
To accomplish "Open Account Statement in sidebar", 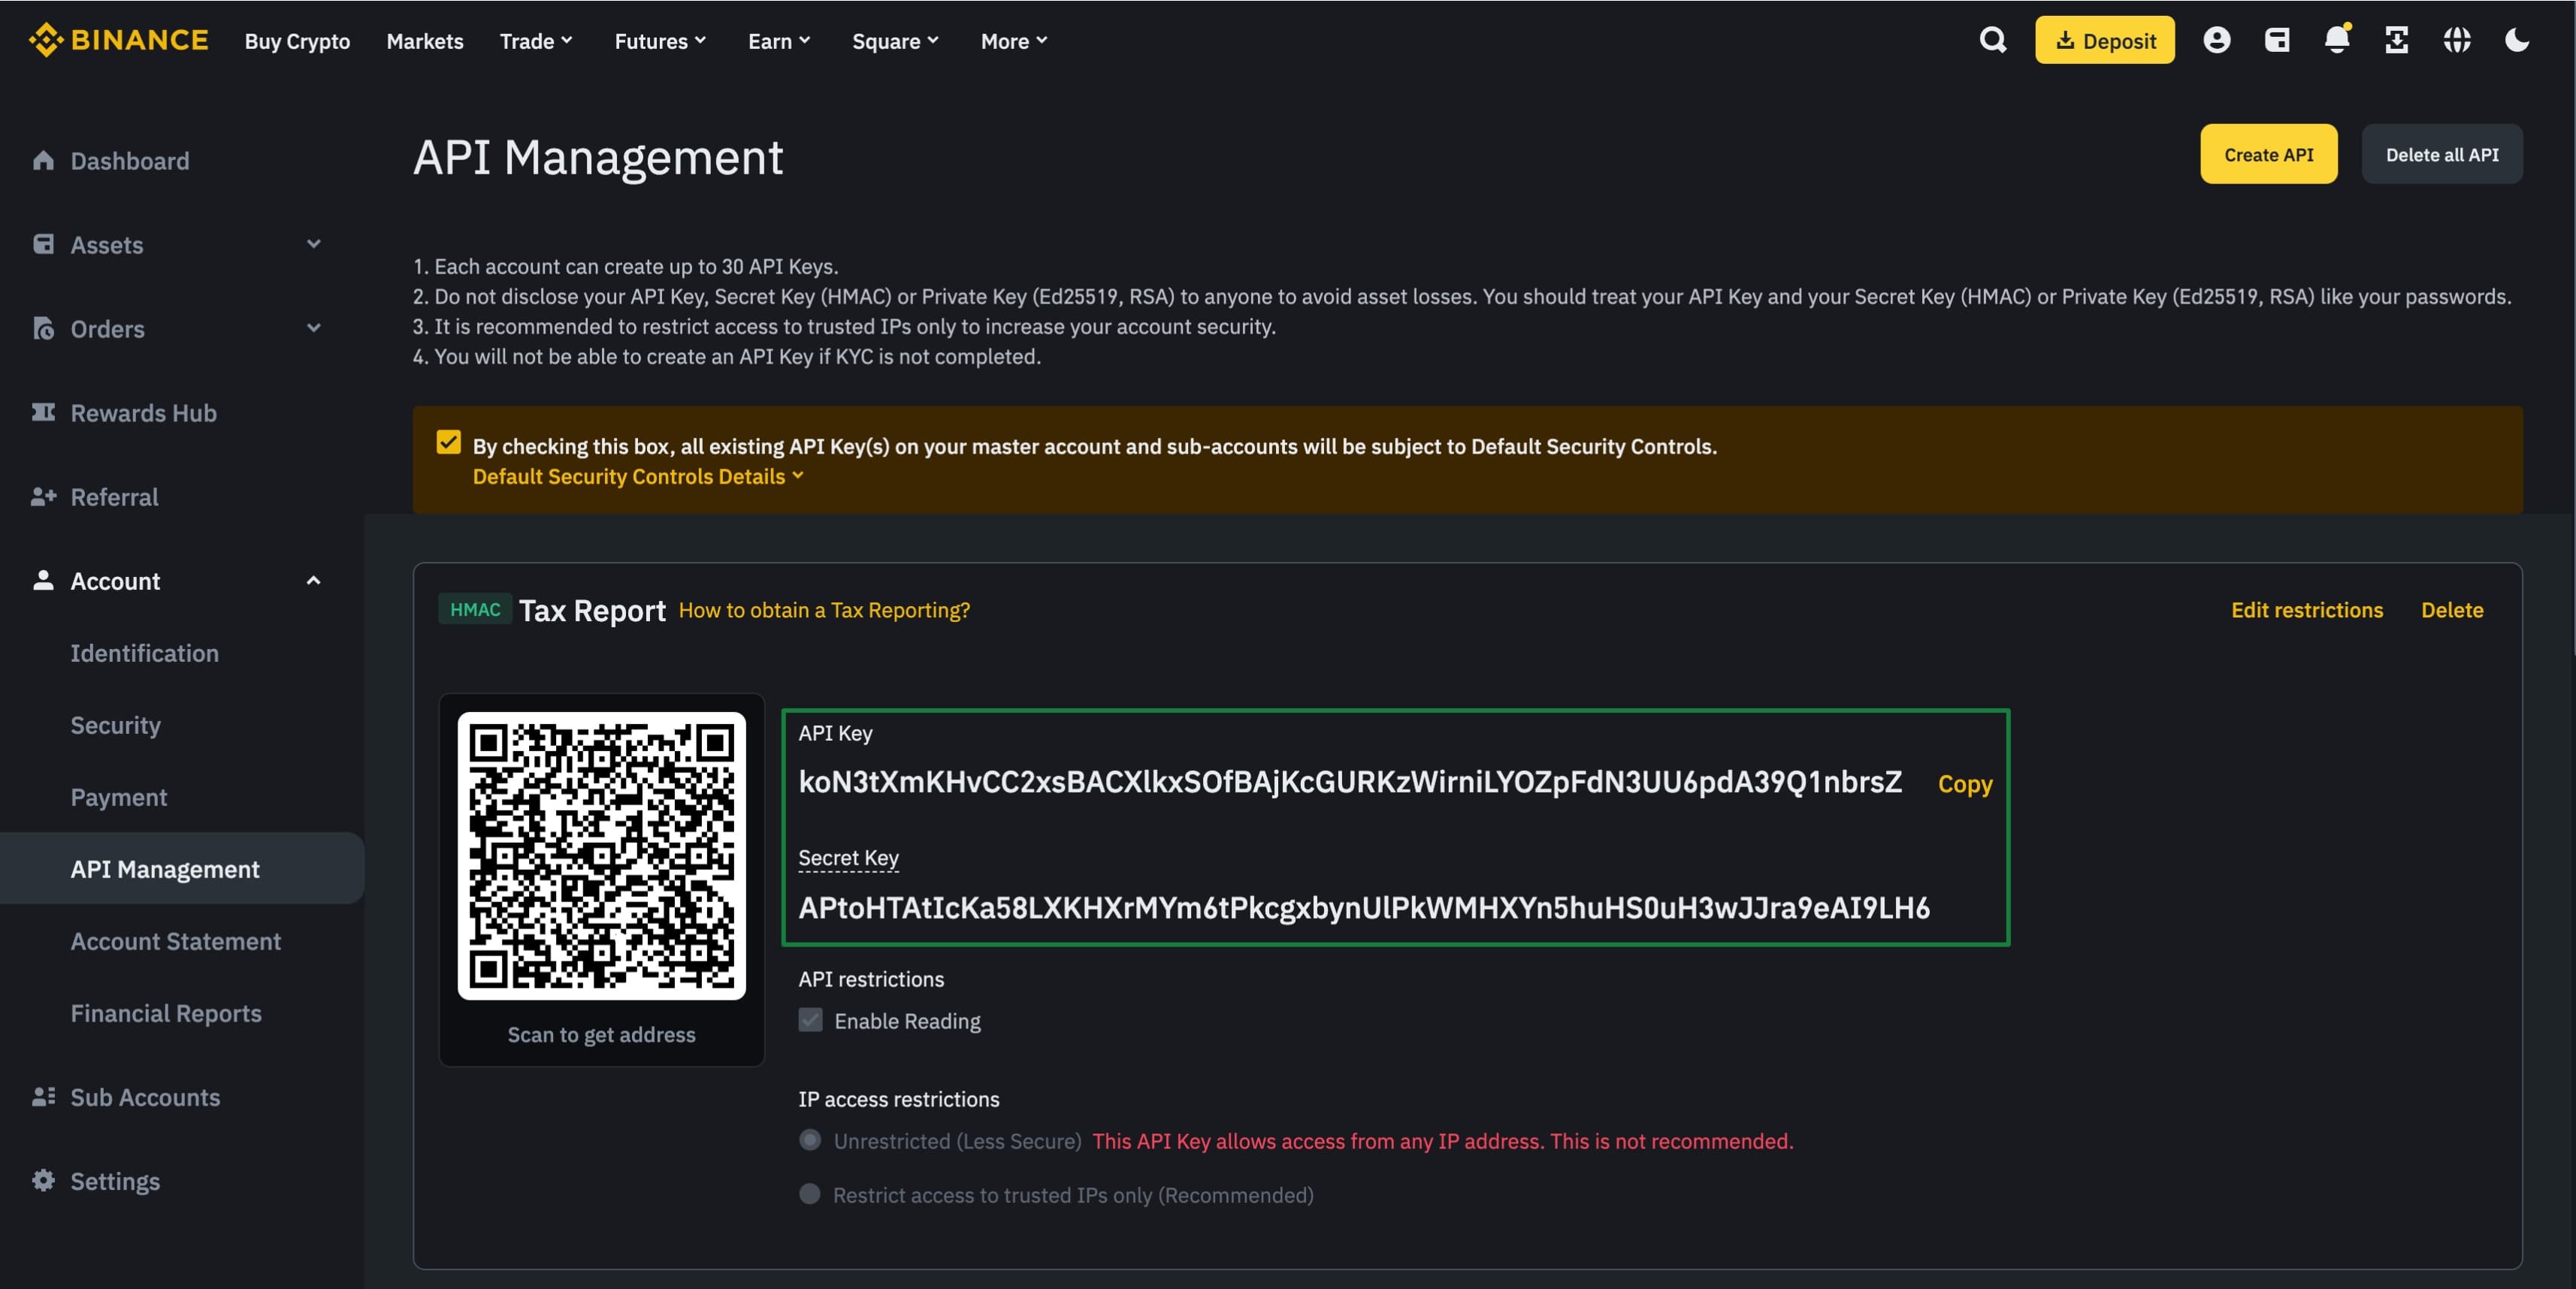I will (175, 941).
